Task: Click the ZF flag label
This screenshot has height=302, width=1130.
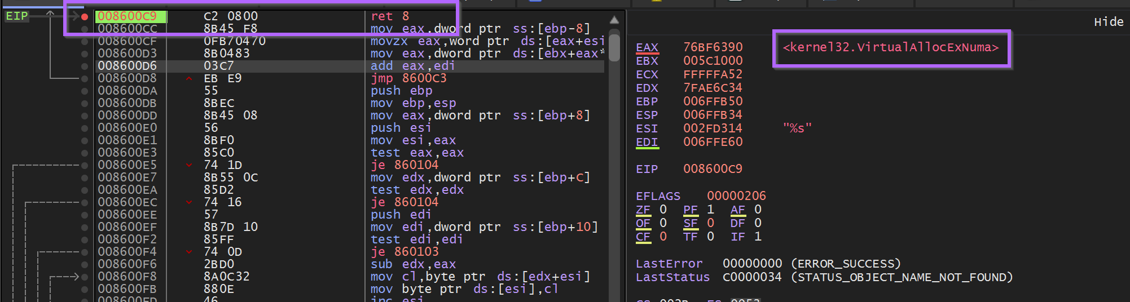Action: [x=643, y=210]
